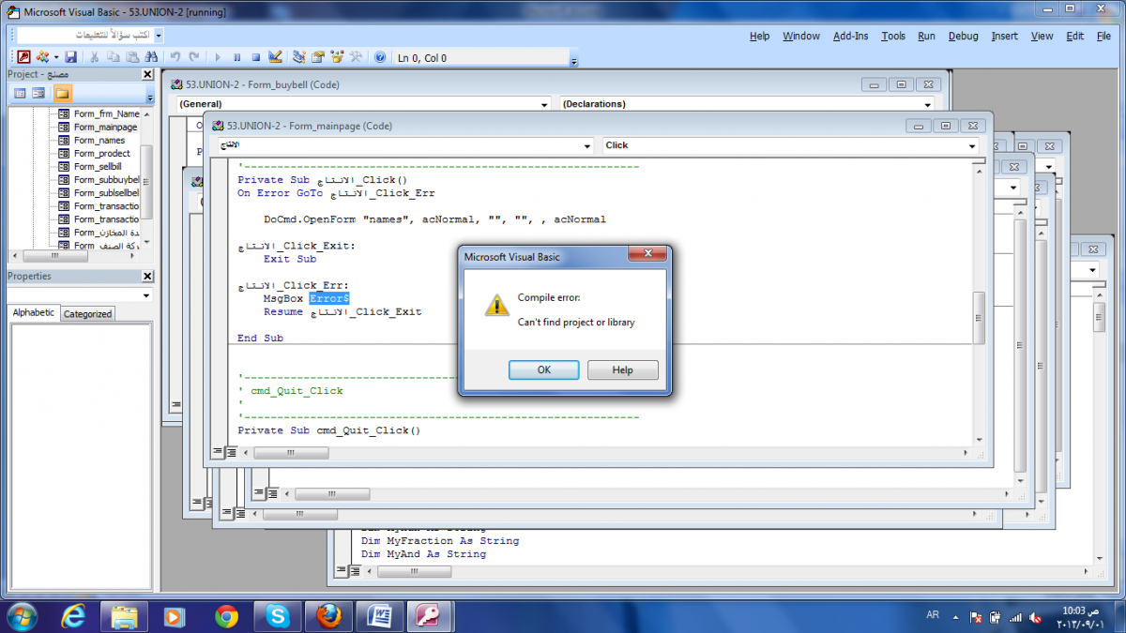Viewport: 1126px width, 633px height.
Task: Click View Object button in Project pane
Action: (x=38, y=93)
